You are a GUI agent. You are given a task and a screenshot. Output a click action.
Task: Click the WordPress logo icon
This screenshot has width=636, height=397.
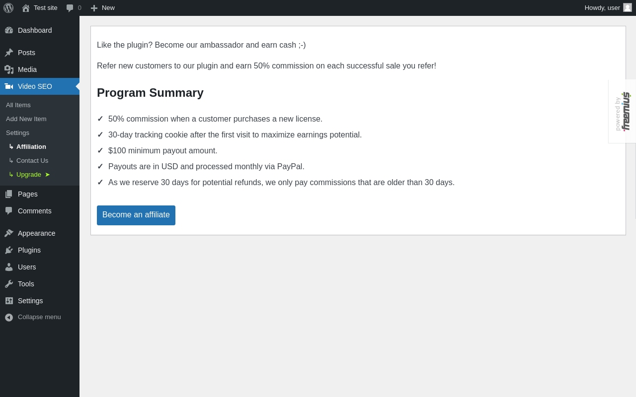8,8
